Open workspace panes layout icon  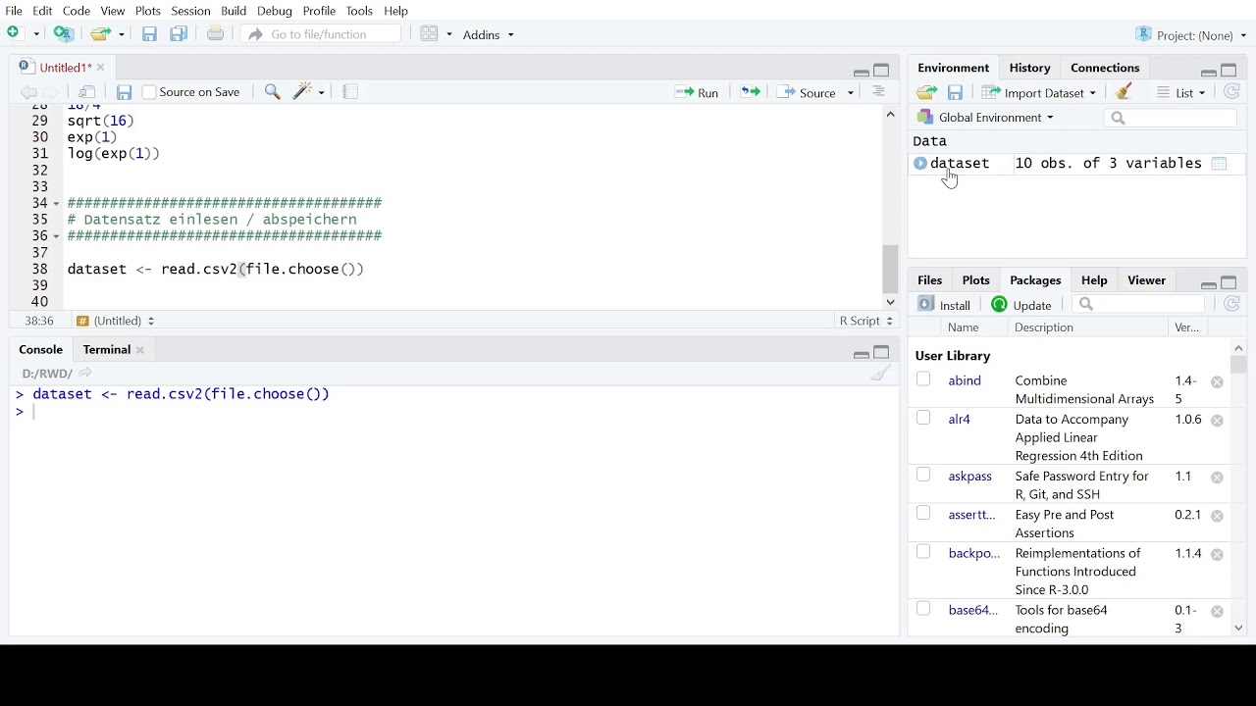tap(429, 34)
